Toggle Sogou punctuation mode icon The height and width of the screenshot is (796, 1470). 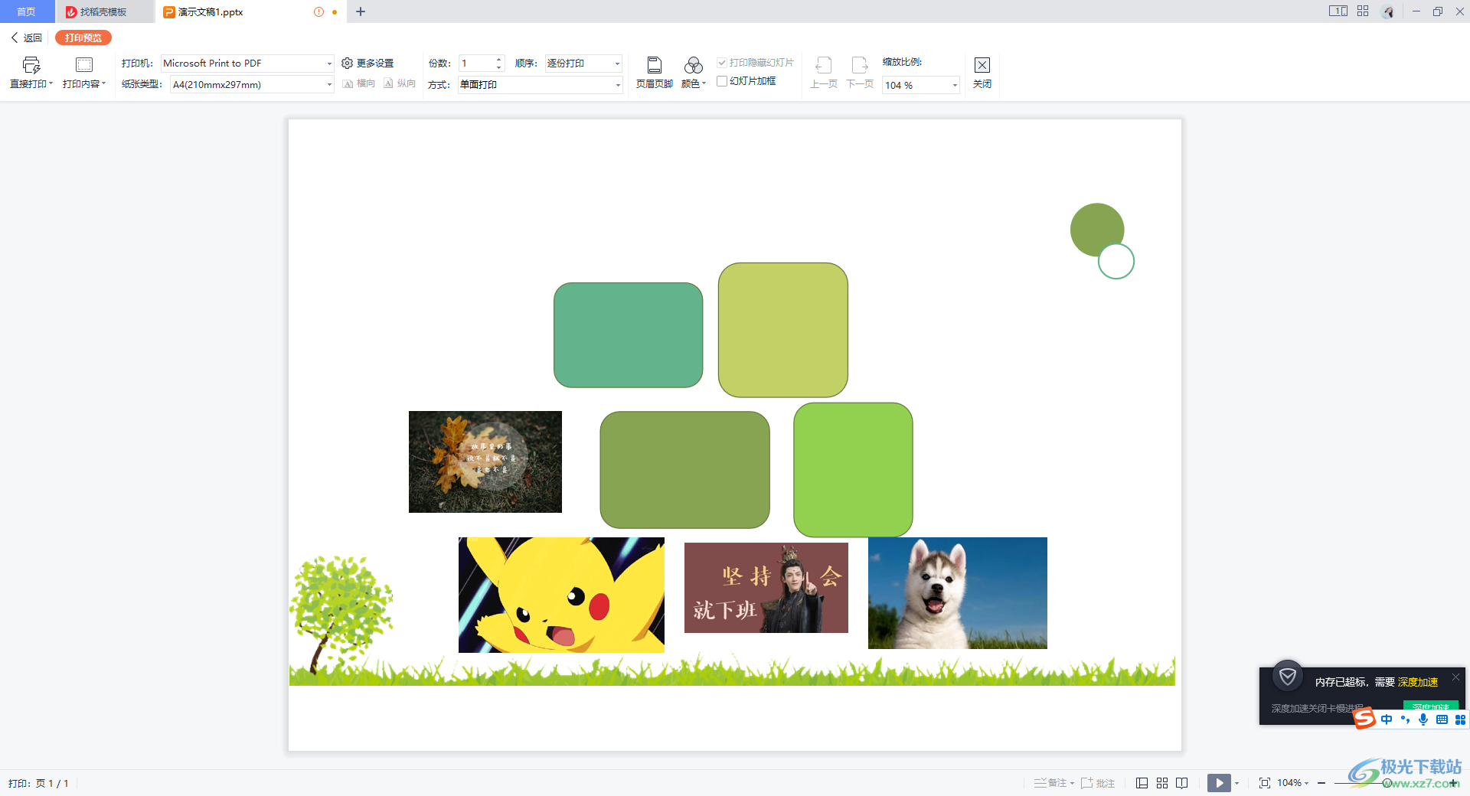click(x=1405, y=719)
